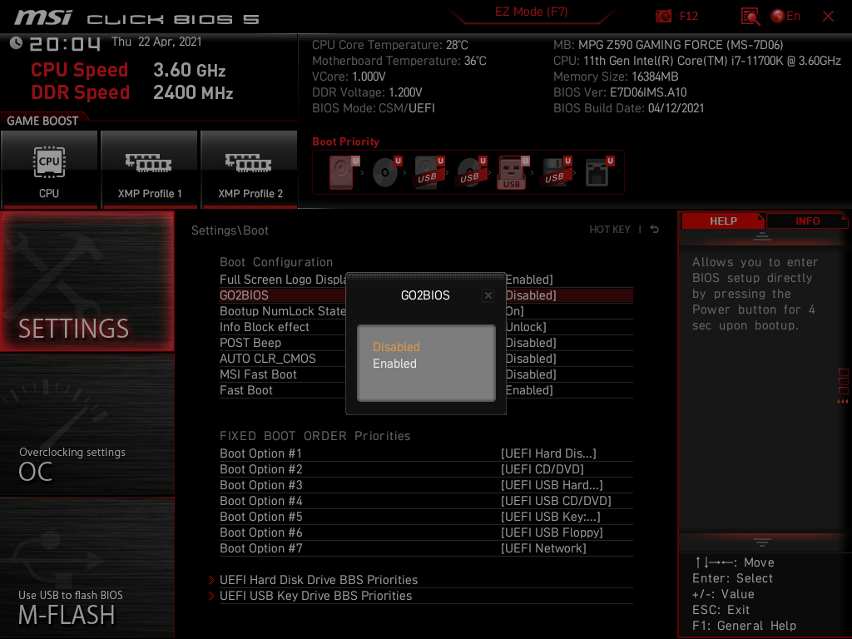Open Boot Option #5 UEFI USB Key value
The height and width of the screenshot is (639, 852).
coord(551,516)
